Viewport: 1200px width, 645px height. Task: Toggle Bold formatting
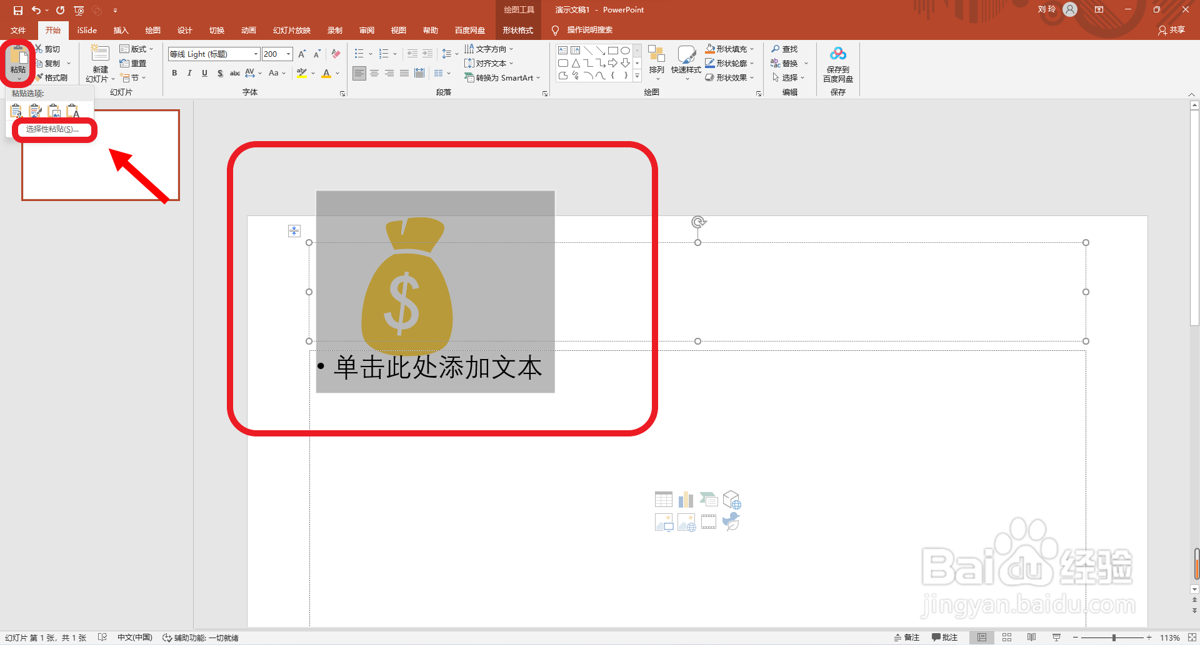click(174, 73)
